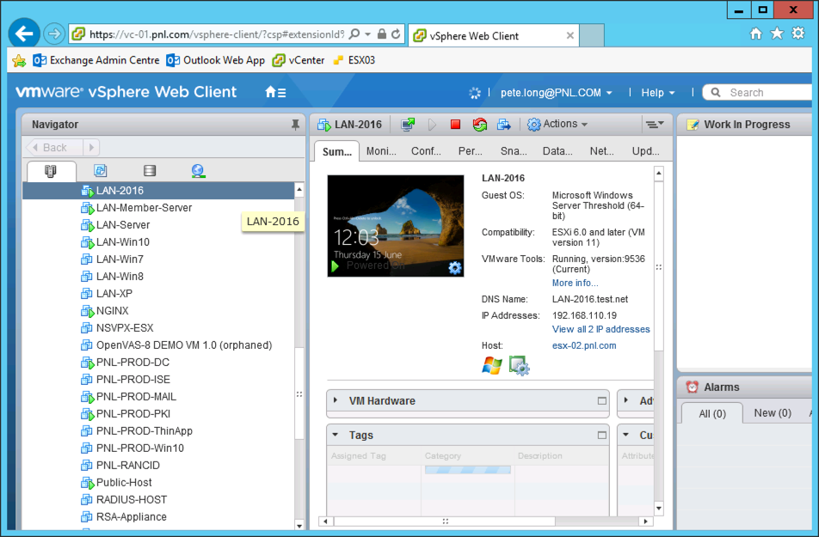Open the ESX03 bookmark

point(354,60)
